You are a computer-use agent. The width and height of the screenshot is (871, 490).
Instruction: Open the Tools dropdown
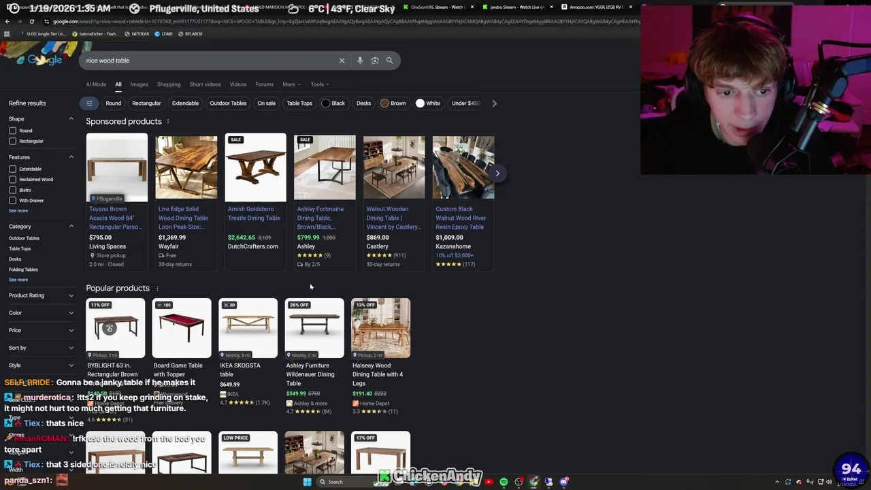pos(319,84)
